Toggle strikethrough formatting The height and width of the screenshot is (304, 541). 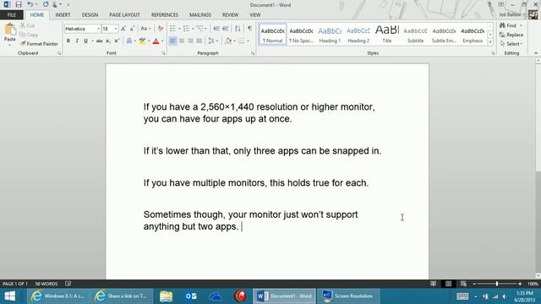coord(100,41)
